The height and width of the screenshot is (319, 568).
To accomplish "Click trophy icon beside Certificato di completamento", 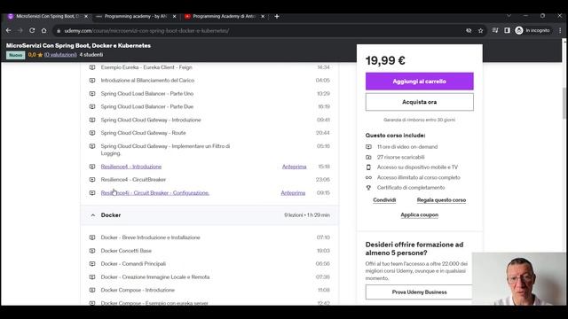I will pos(368,188).
